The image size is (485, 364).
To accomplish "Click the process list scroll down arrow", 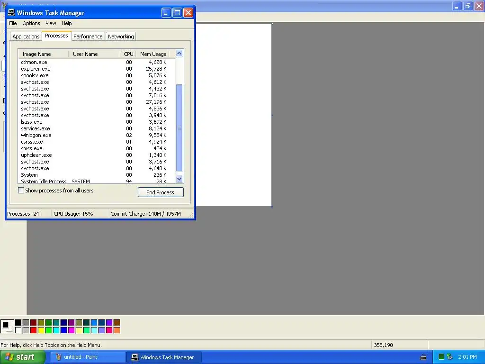I will [x=179, y=179].
